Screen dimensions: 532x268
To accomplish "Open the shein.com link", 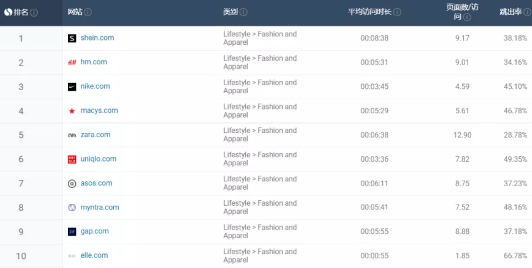I will pos(97,38).
